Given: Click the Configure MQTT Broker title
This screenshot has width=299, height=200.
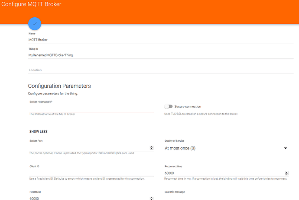Looking at the screenshot, I should (x=31, y=4).
